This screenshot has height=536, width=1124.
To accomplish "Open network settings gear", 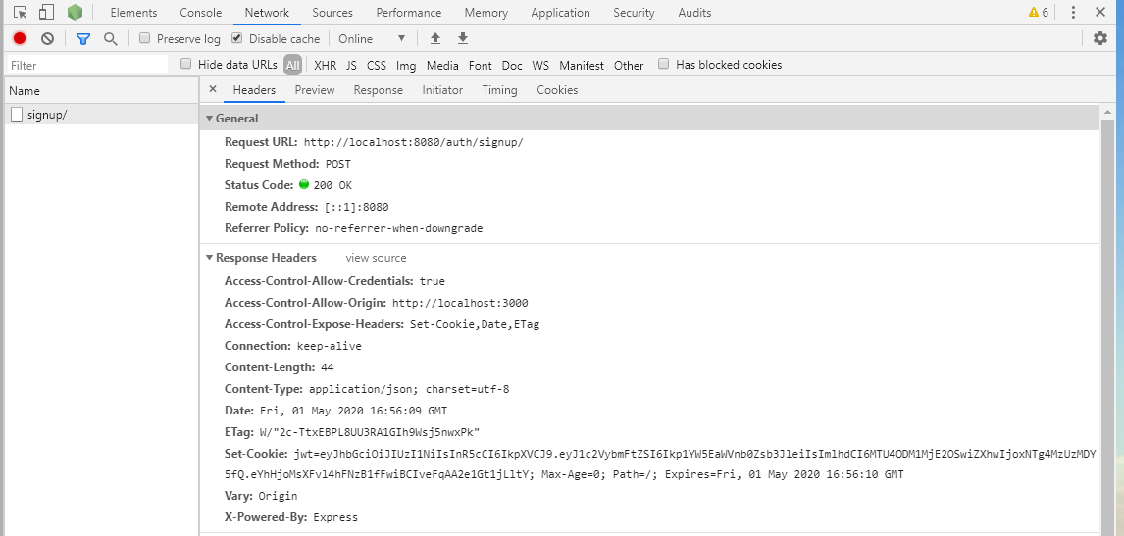I will [1100, 38].
